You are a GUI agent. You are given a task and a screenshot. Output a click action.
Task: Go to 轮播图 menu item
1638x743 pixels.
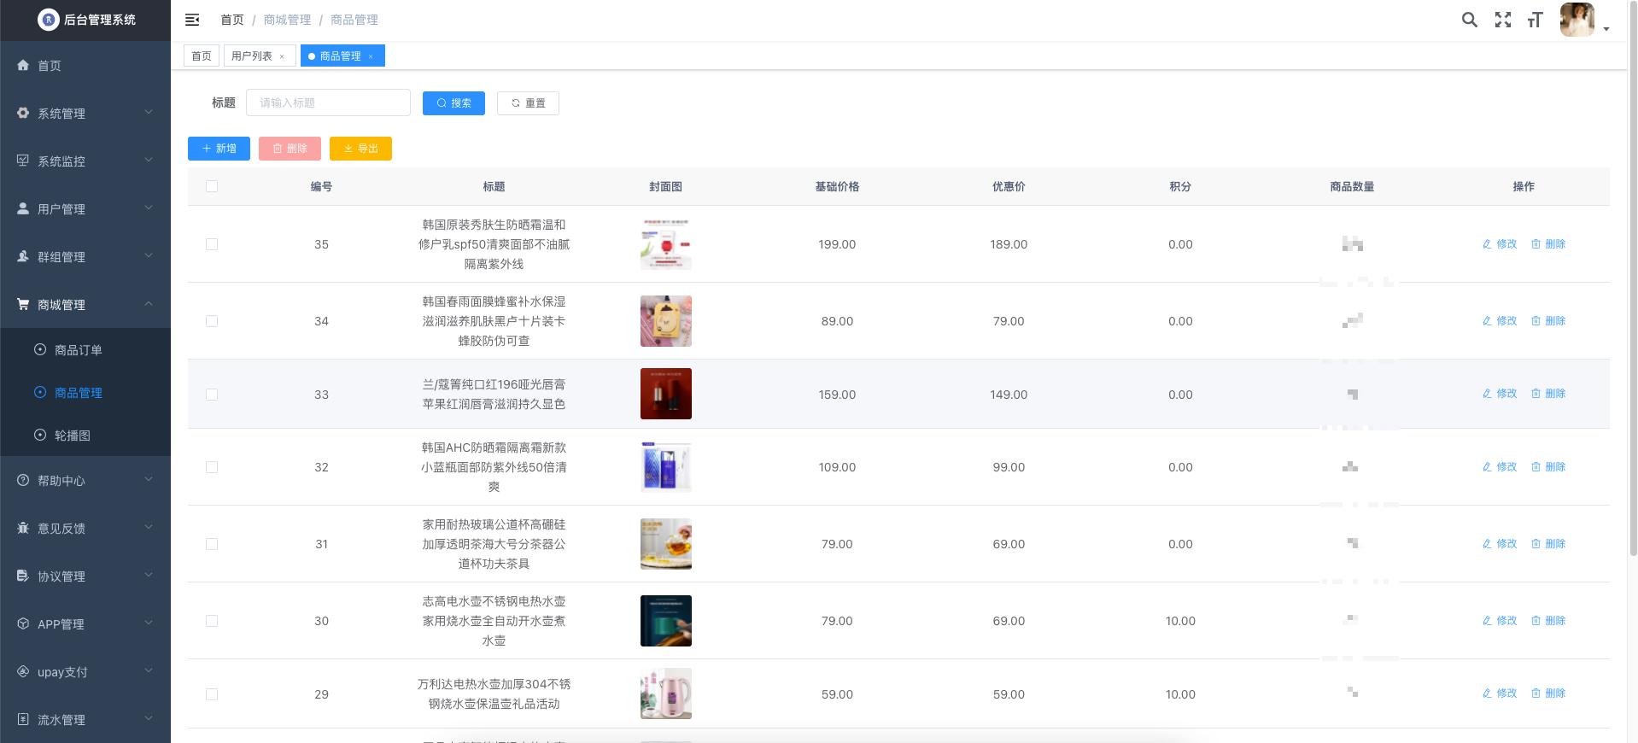click(72, 436)
